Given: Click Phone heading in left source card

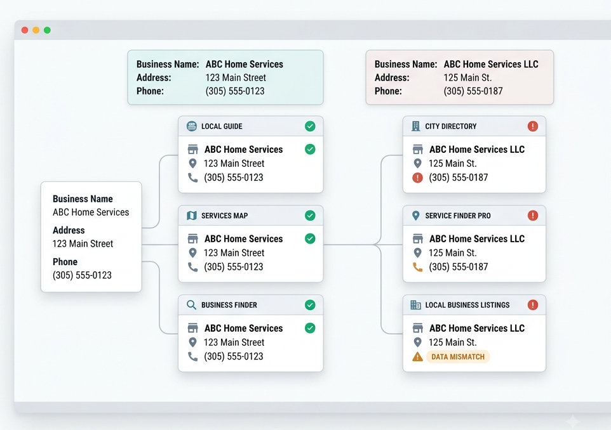Looking at the screenshot, I should coord(65,262).
